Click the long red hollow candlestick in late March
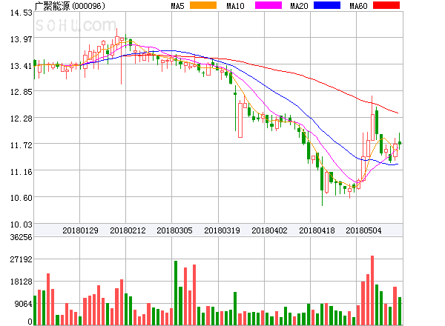This screenshot has height=326, width=445. 240,120
